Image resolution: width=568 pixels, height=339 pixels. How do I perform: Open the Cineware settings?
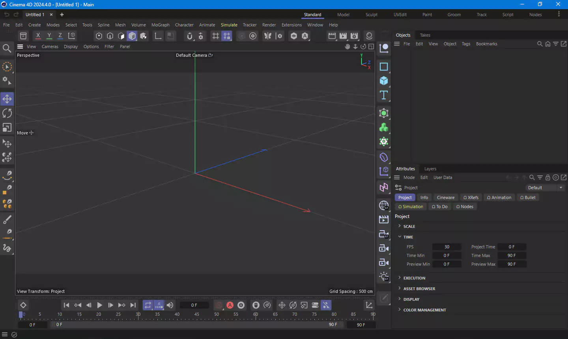coord(446,197)
